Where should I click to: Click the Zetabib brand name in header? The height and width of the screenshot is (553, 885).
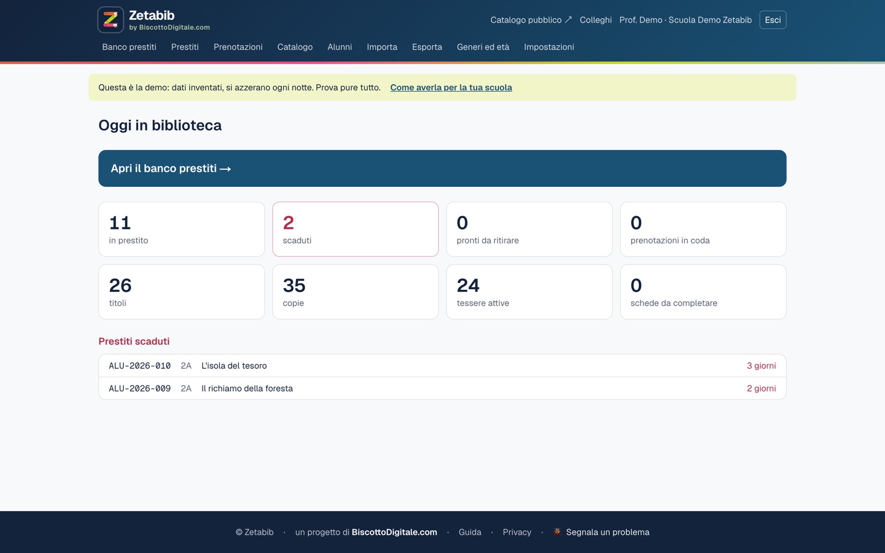pyautogui.click(x=152, y=15)
